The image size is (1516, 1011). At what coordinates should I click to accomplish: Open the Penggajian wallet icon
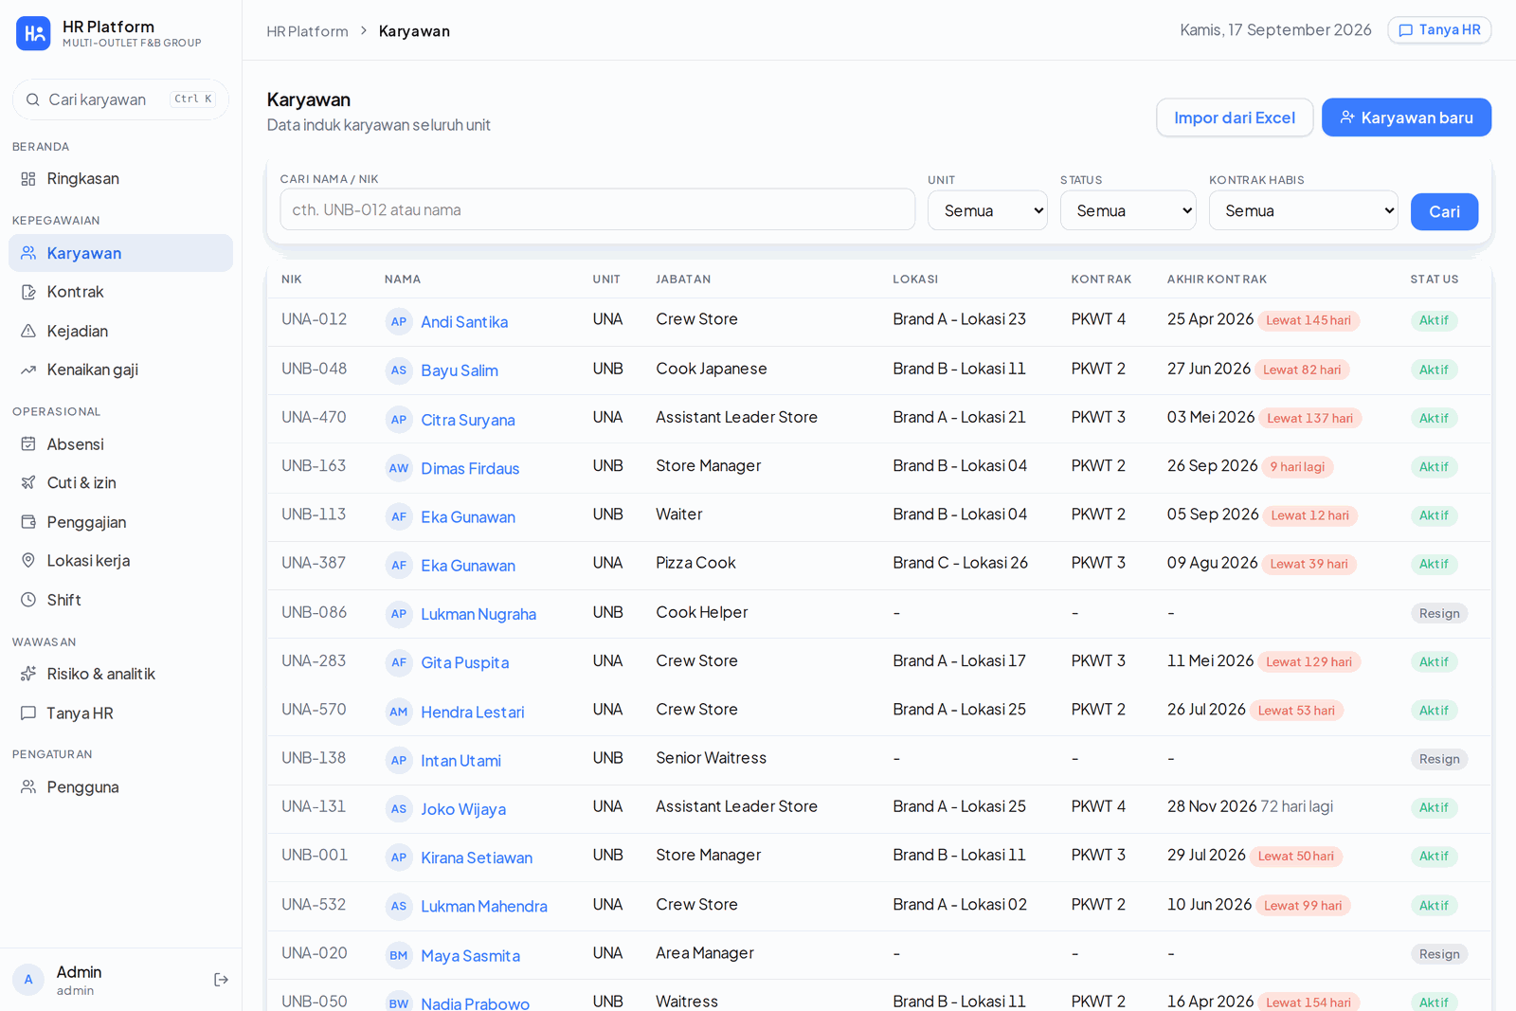tap(28, 522)
